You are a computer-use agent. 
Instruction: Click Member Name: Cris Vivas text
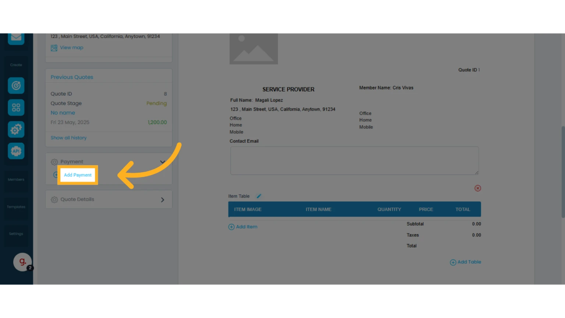tap(386, 88)
